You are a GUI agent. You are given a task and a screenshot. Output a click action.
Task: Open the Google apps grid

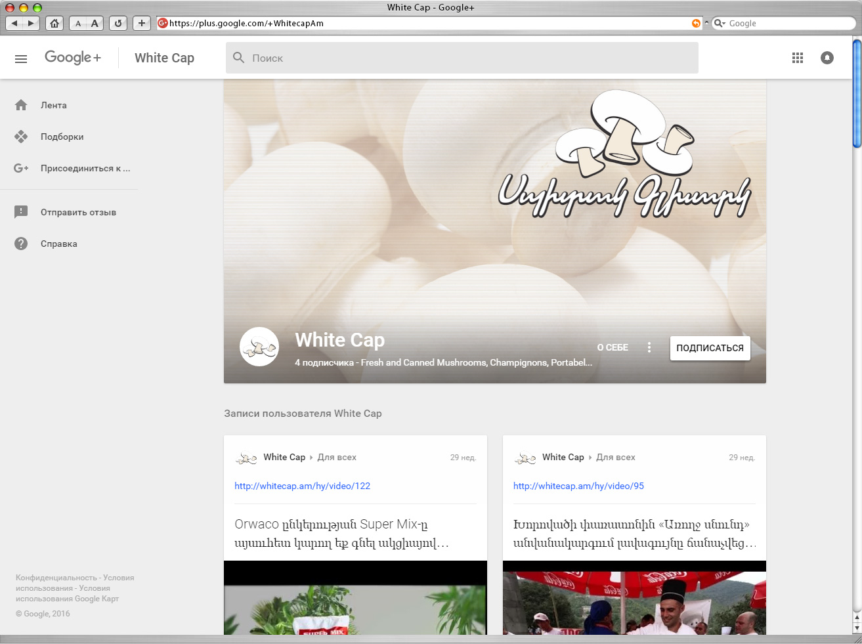798,58
